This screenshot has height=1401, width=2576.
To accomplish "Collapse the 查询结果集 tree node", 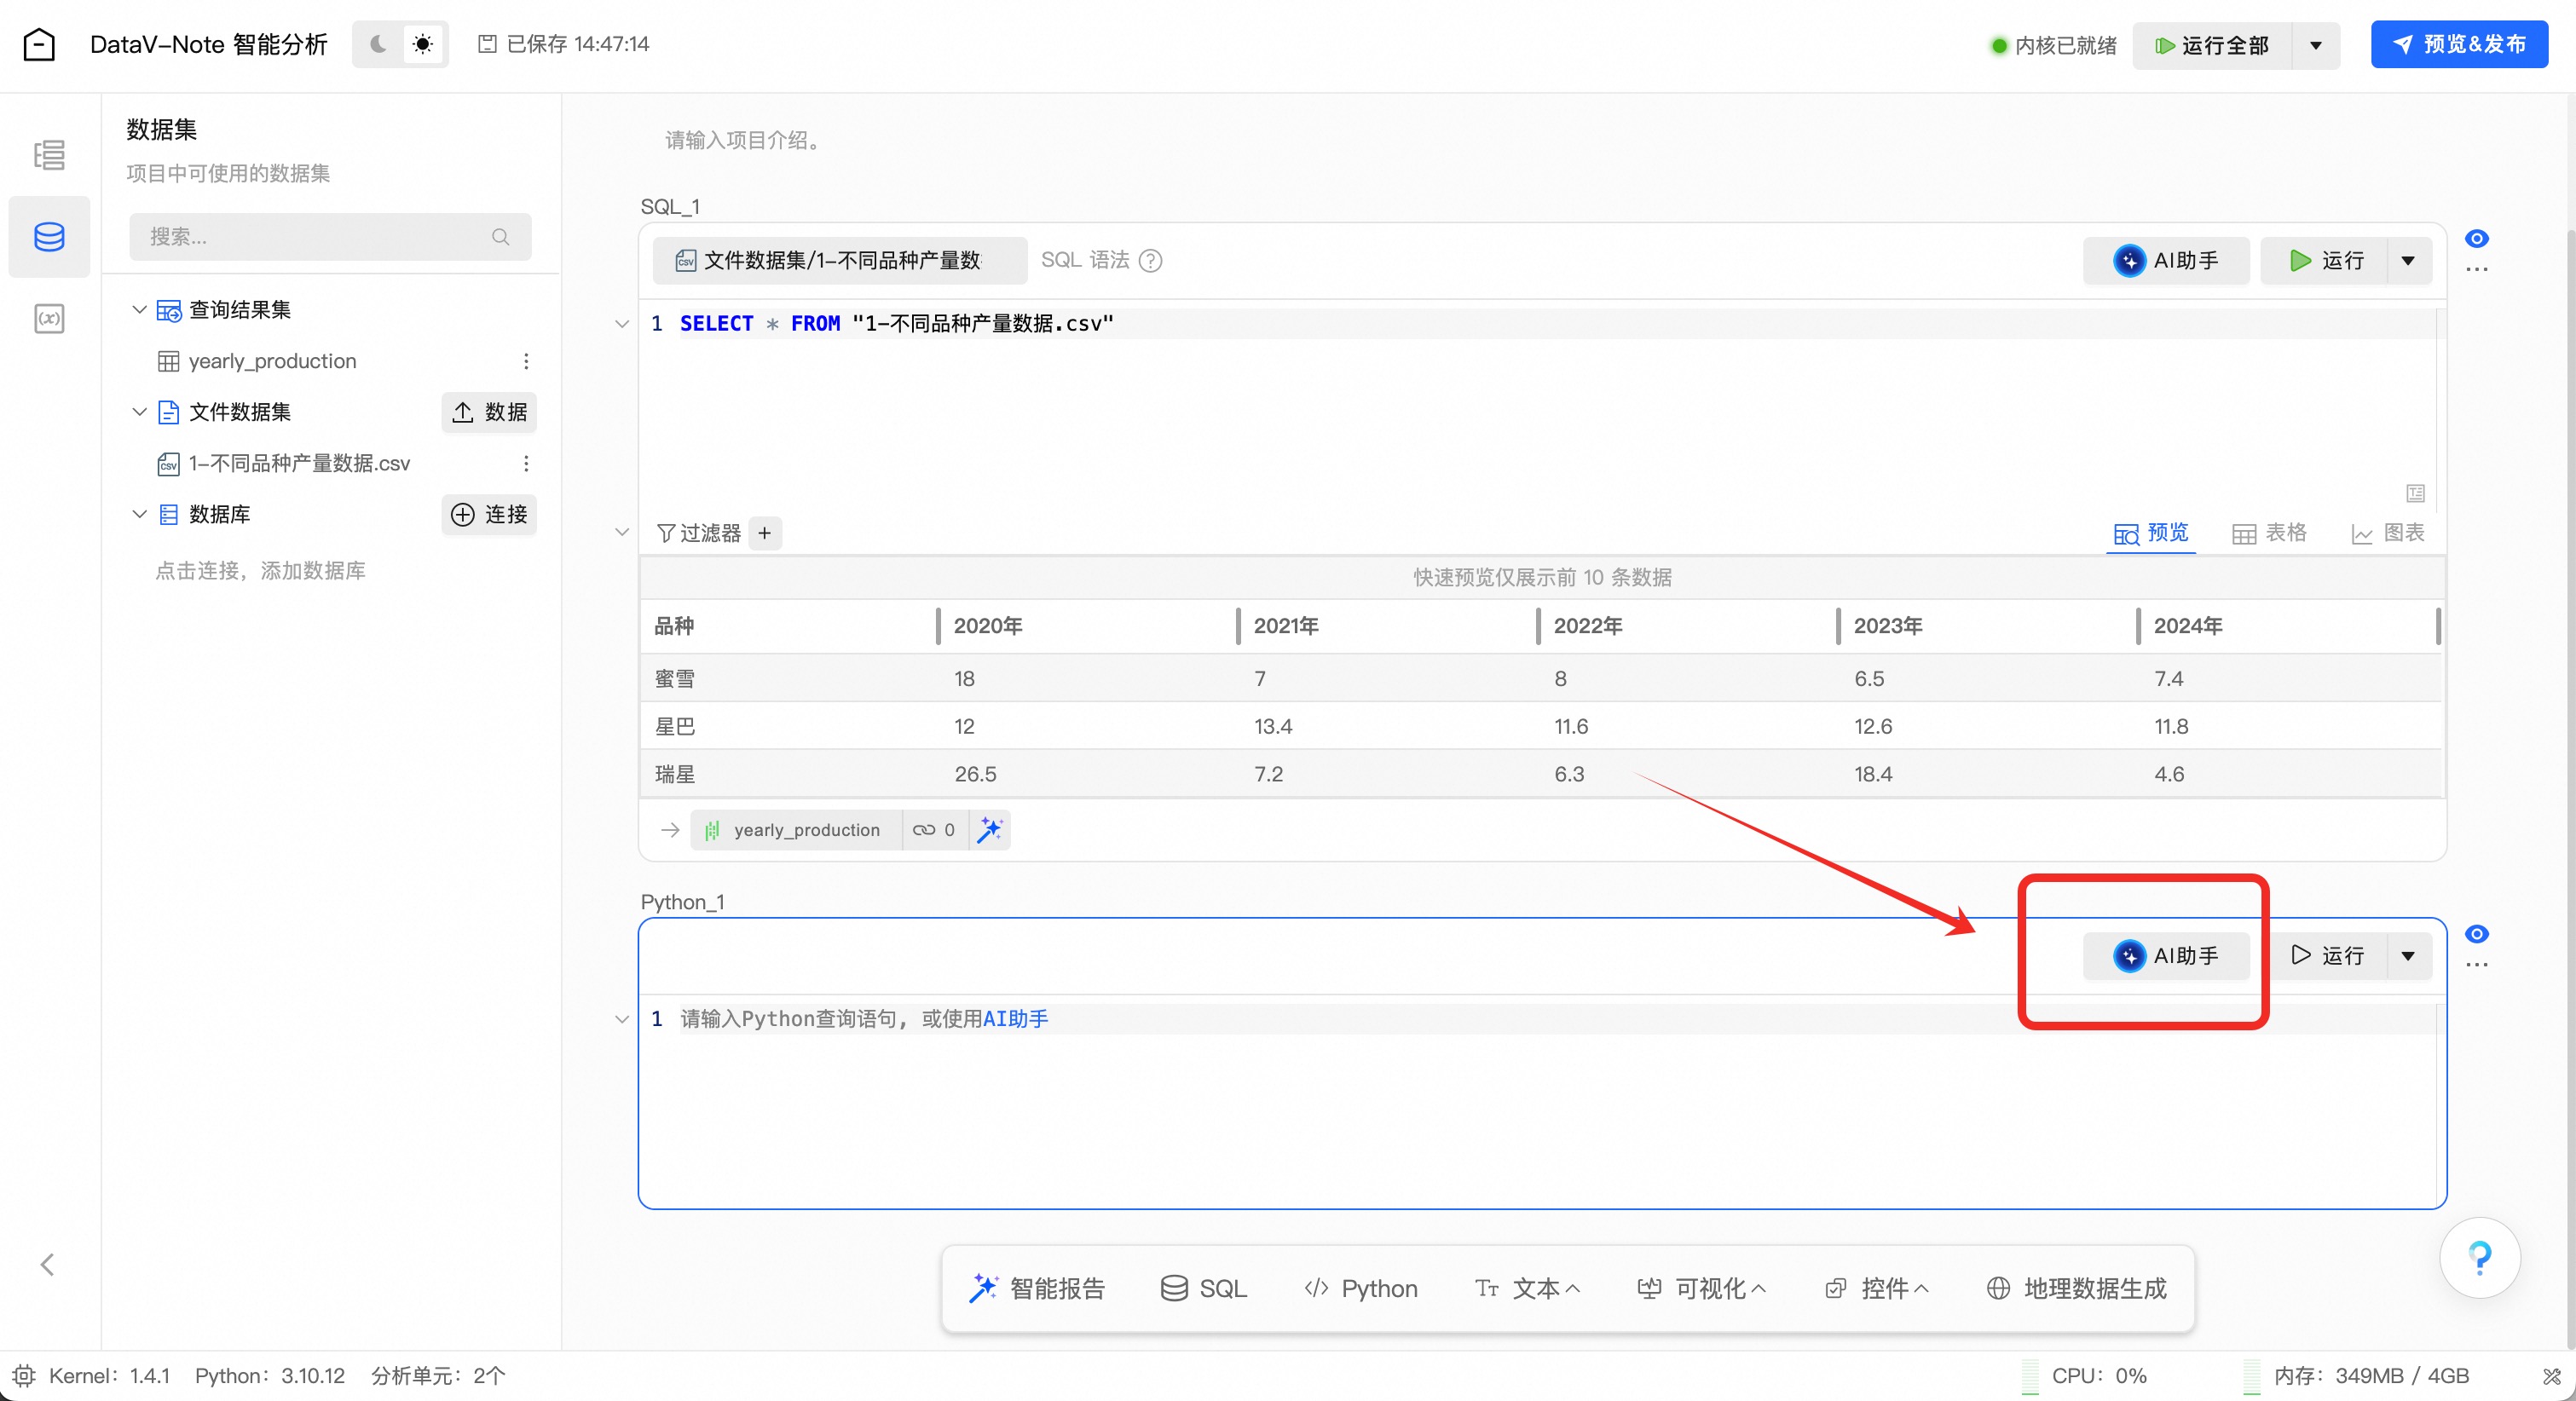I will coord(139,310).
